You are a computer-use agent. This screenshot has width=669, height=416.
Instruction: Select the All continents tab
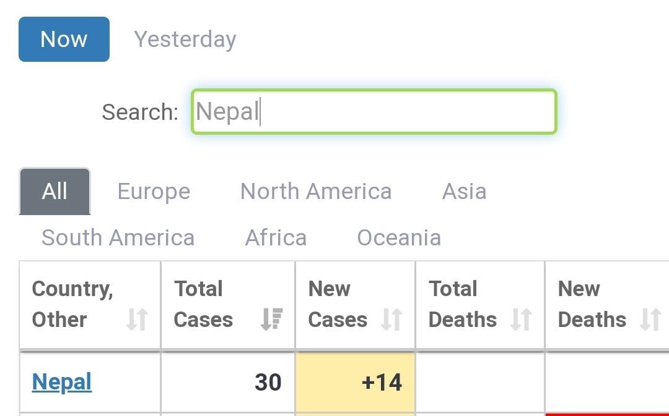coord(55,191)
